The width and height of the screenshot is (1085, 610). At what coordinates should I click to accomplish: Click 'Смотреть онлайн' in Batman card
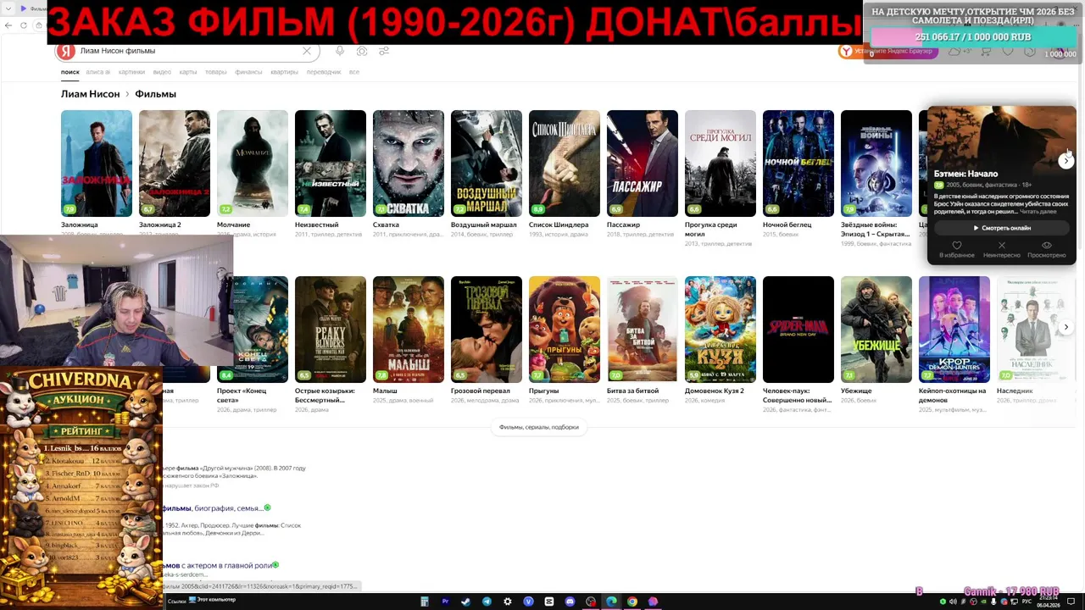(x=1002, y=228)
